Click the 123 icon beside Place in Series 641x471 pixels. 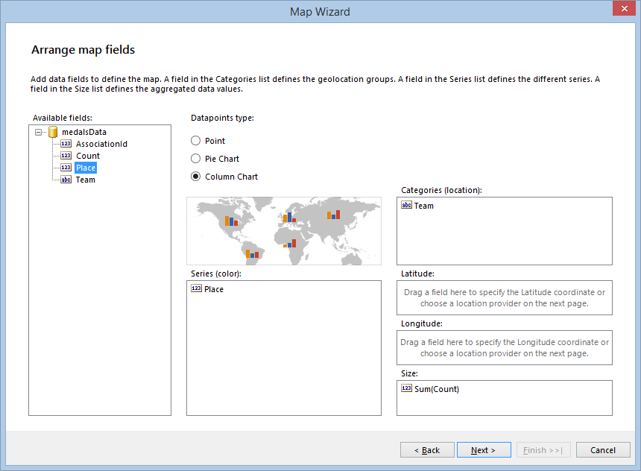click(197, 289)
